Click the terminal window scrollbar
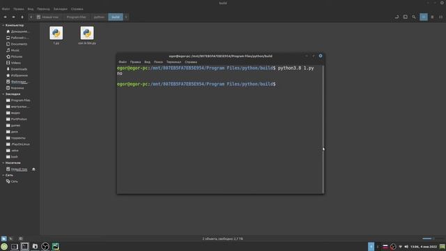 tap(323, 129)
